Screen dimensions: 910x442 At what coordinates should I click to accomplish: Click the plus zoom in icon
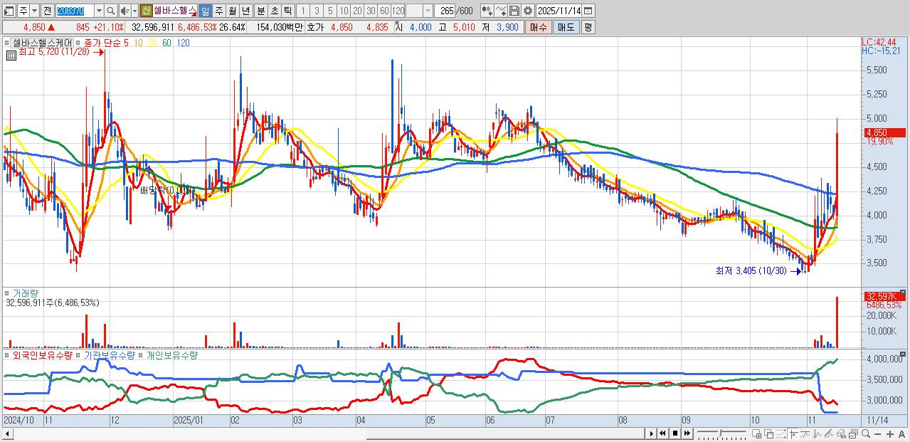890,434
